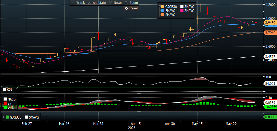Click the red Sig legend square
The width and height of the screenshot is (277, 131).
[x=5, y=103]
